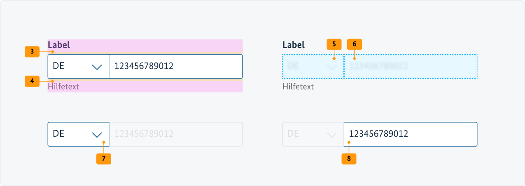The width and height of the screenshot is (525, 186).
Task: Click the DE text in the pink-highlighted field group
Action: pyautogui.click(x=59, y=67)
